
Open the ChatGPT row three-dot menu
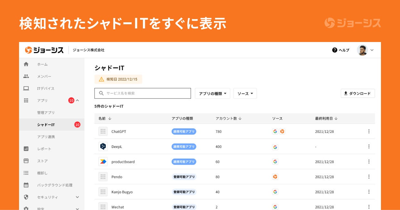(369, 131)
